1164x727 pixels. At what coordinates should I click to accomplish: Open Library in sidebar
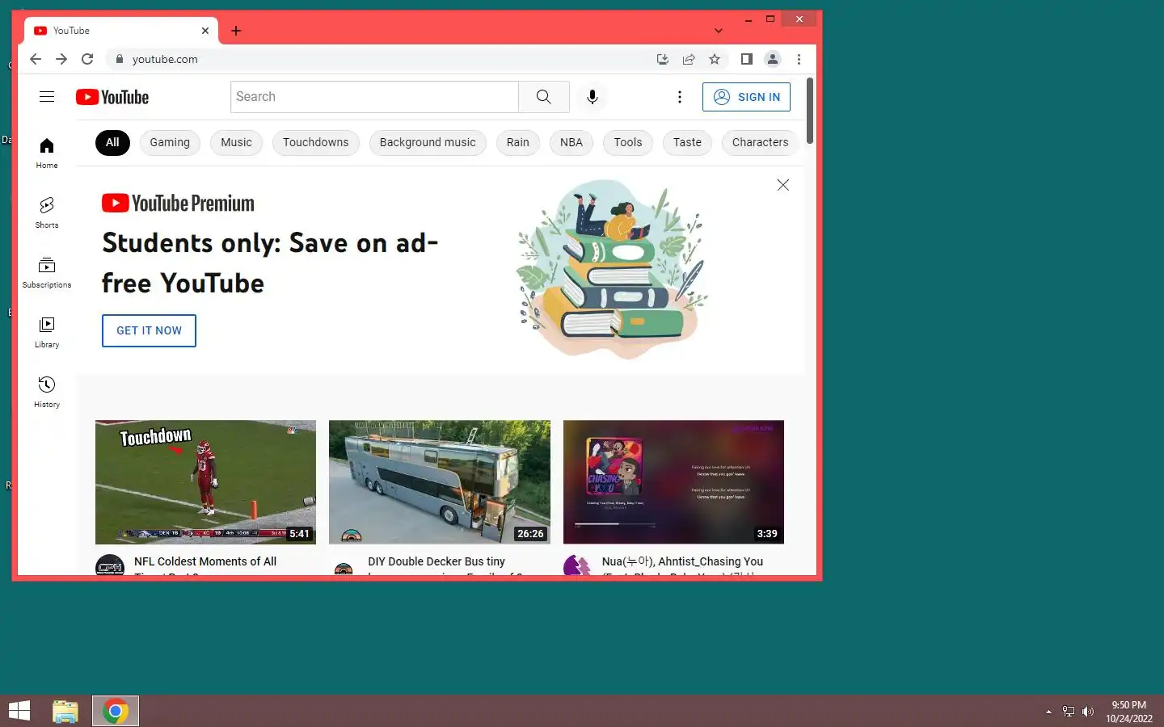(x=47, y=332)
